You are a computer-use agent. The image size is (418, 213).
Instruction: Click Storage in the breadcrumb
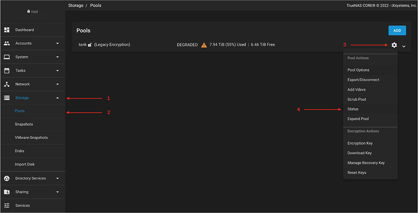[x=76, y=5]
